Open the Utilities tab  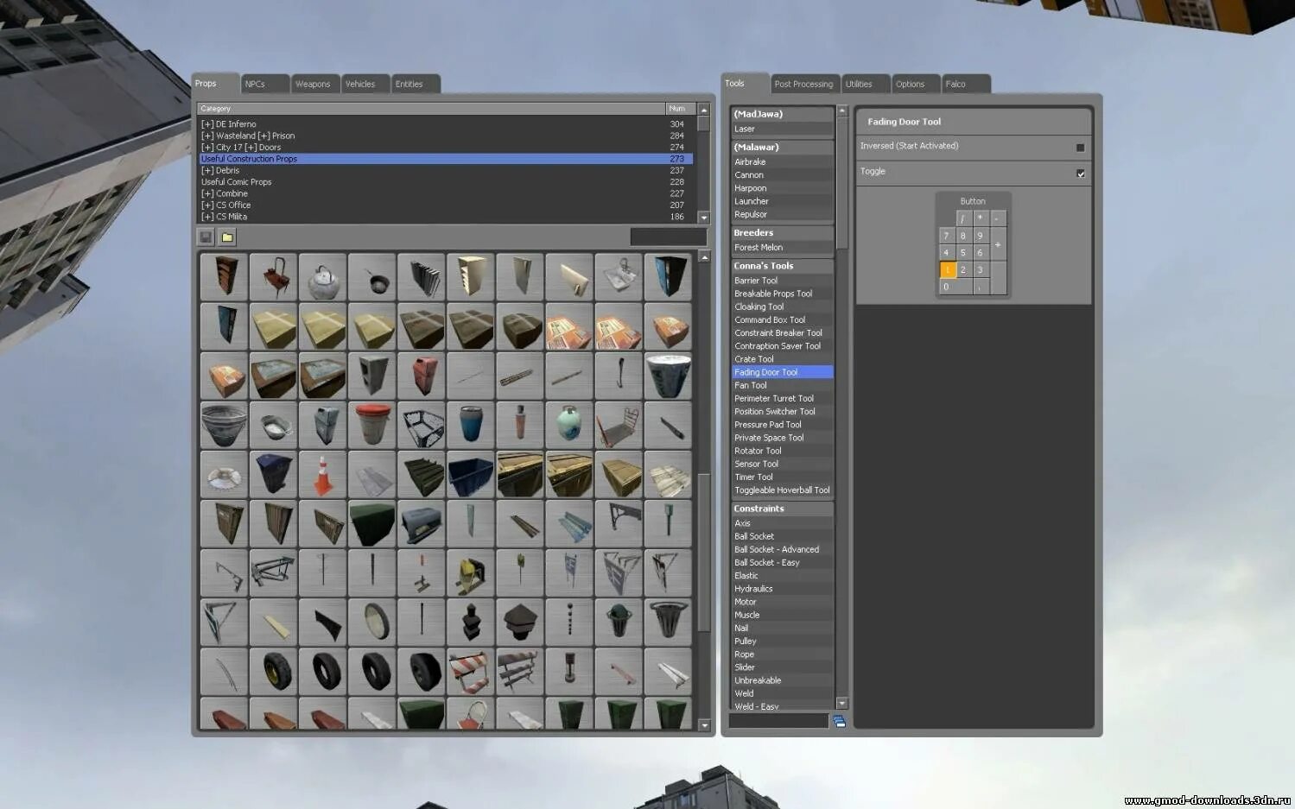coord(865,84)
